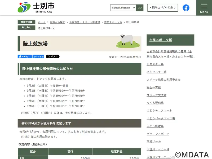The image size is (212, 159).
Task: Click the Shibetsu City logo
Action: pyautogui.click(x=36, y=7)
